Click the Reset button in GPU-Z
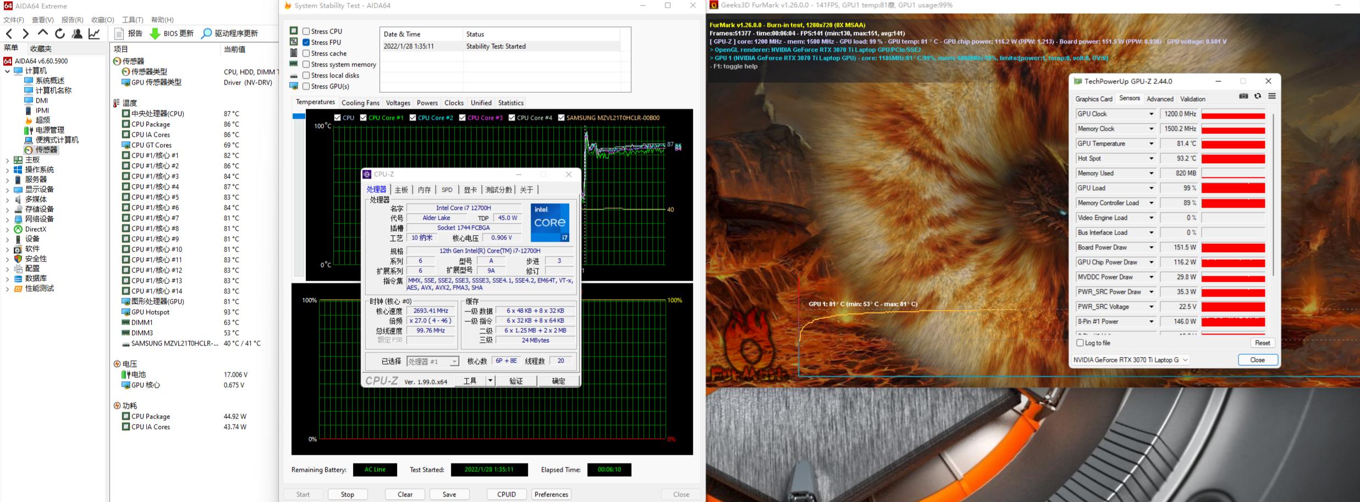 point(1262,343)
